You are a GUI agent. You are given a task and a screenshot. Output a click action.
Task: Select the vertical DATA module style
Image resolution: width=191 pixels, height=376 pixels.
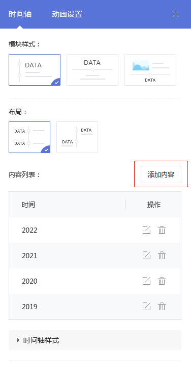pos(35,70)
